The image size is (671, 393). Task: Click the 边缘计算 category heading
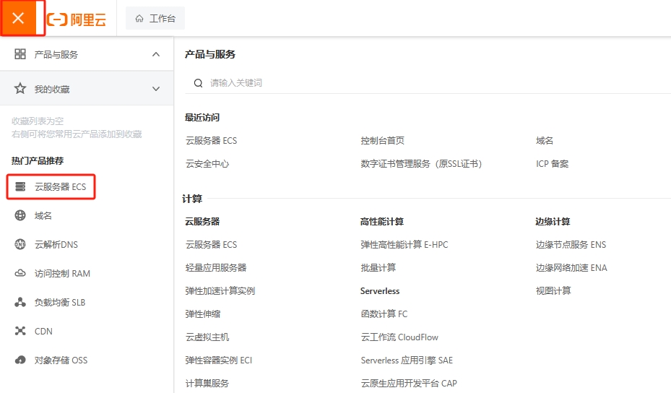[x=553, y=221]
